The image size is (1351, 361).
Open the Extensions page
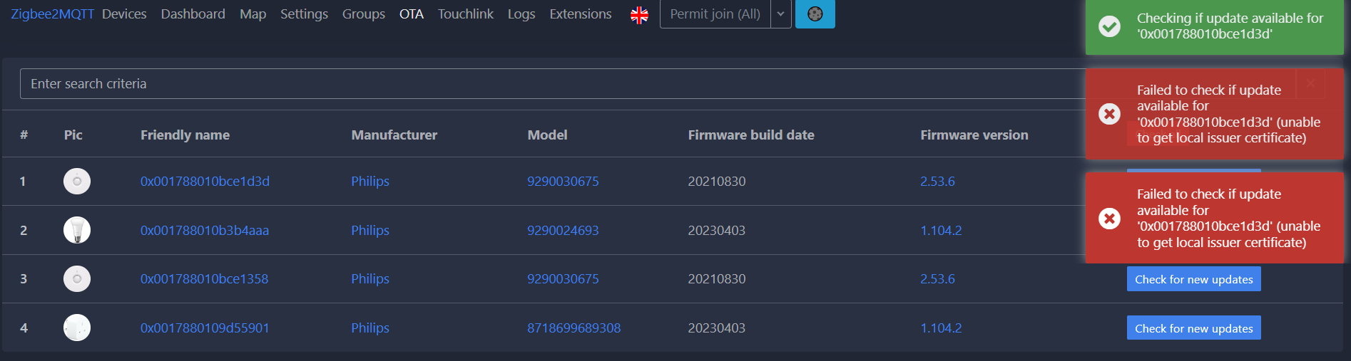(581, 14)
